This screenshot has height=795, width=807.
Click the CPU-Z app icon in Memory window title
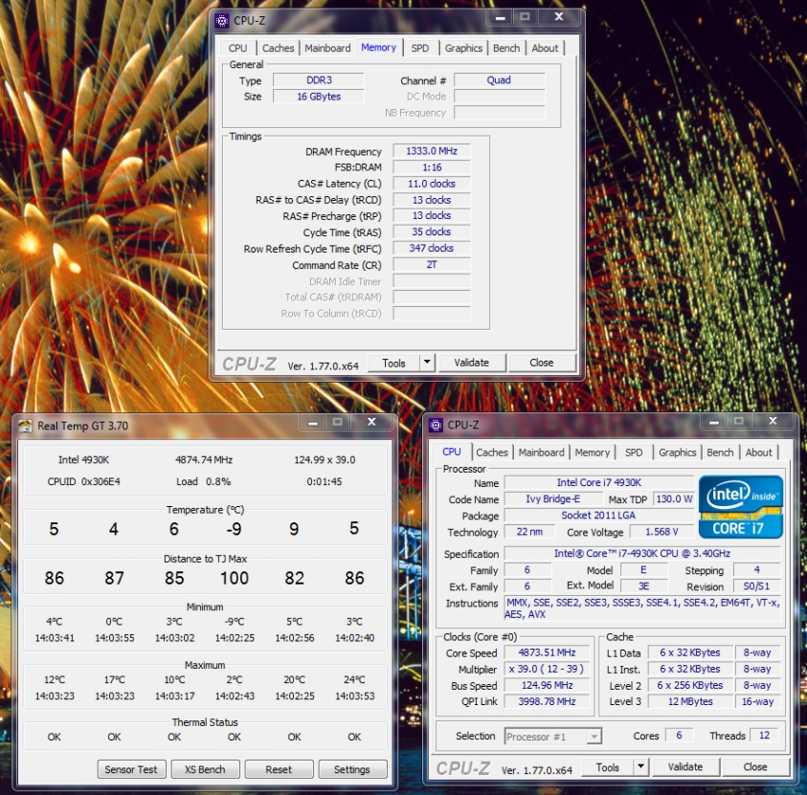[221, 21]
